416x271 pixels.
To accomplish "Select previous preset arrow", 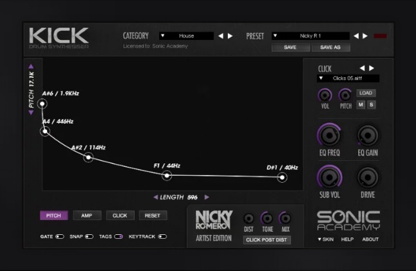I will tap(356, 36).
